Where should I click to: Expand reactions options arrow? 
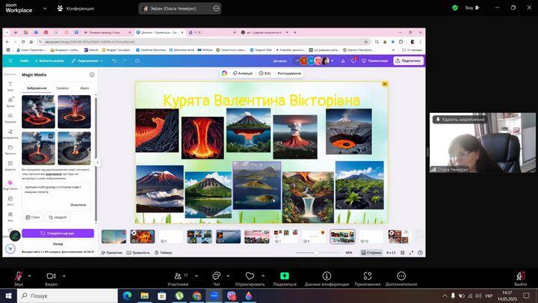click(263, 275)
